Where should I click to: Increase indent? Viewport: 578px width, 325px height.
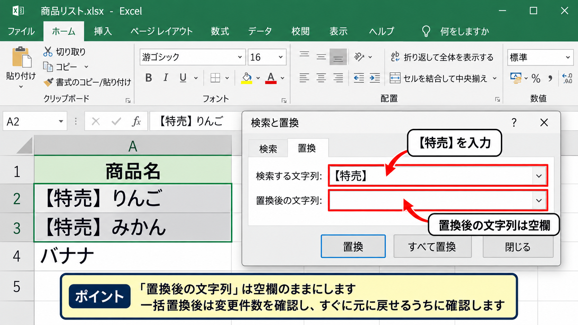pyautogui.click(x=375, y=78)
